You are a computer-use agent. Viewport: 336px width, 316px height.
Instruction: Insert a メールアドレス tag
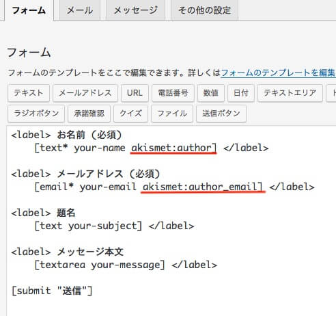pyautogui.click(x=85, y=93)
